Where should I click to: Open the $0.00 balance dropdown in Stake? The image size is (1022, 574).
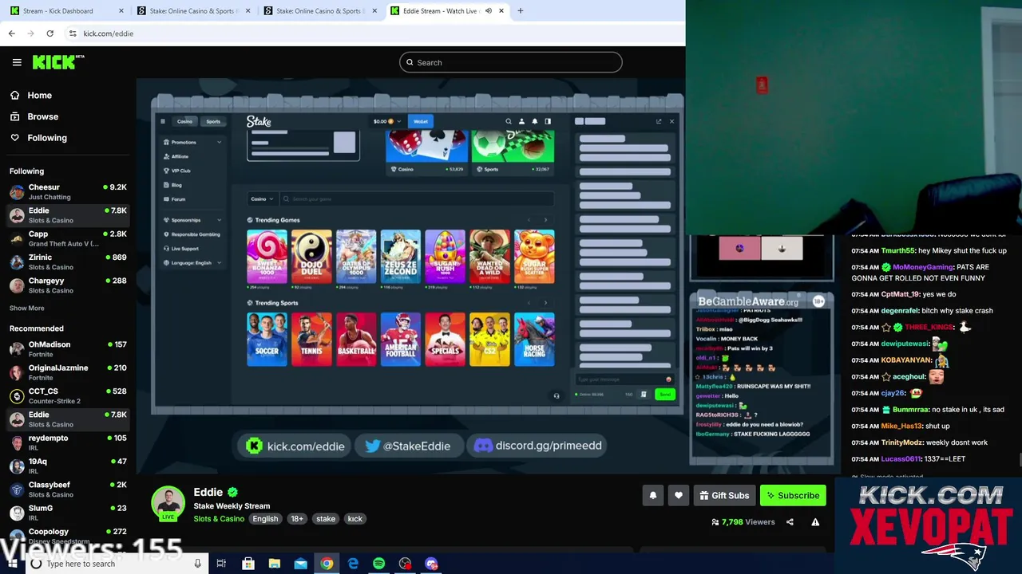pyautogui.click(x=387, y=121)
